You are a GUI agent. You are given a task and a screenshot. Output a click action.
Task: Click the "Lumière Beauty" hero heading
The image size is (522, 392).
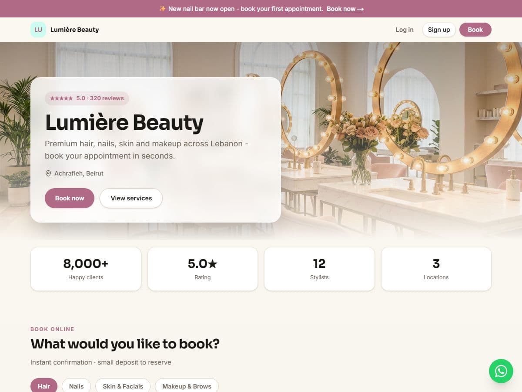[124, 122]
